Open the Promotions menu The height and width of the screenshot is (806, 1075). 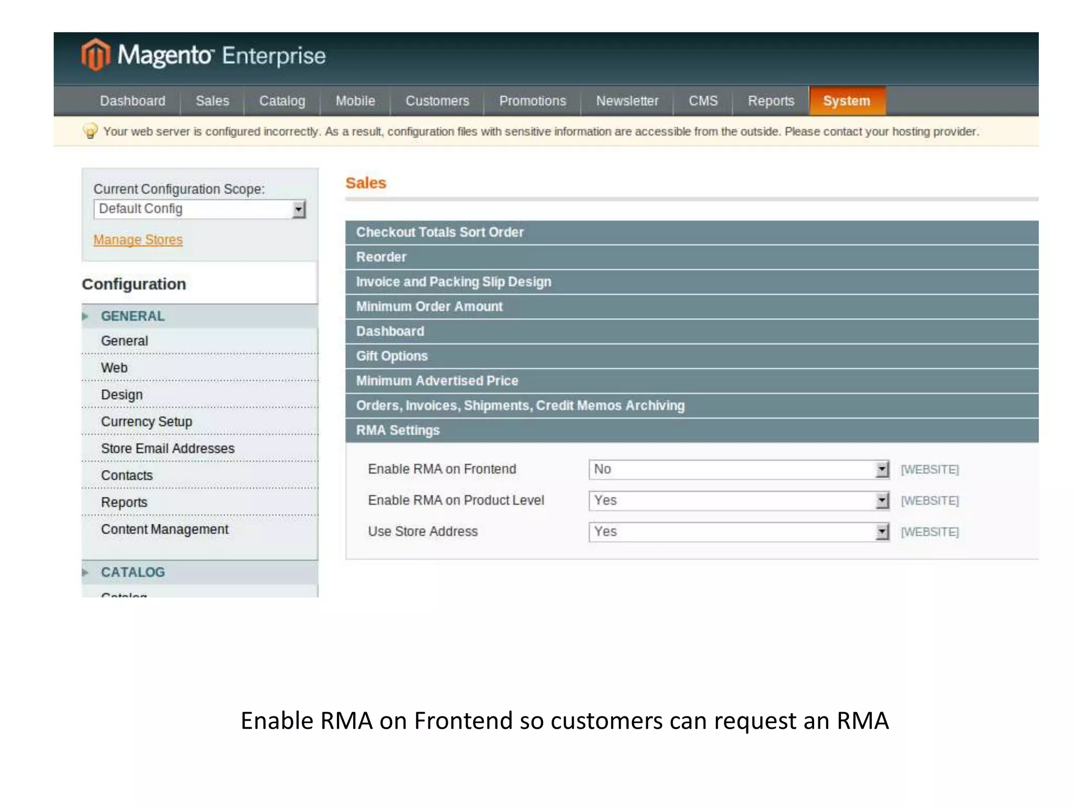coord(532,101)
